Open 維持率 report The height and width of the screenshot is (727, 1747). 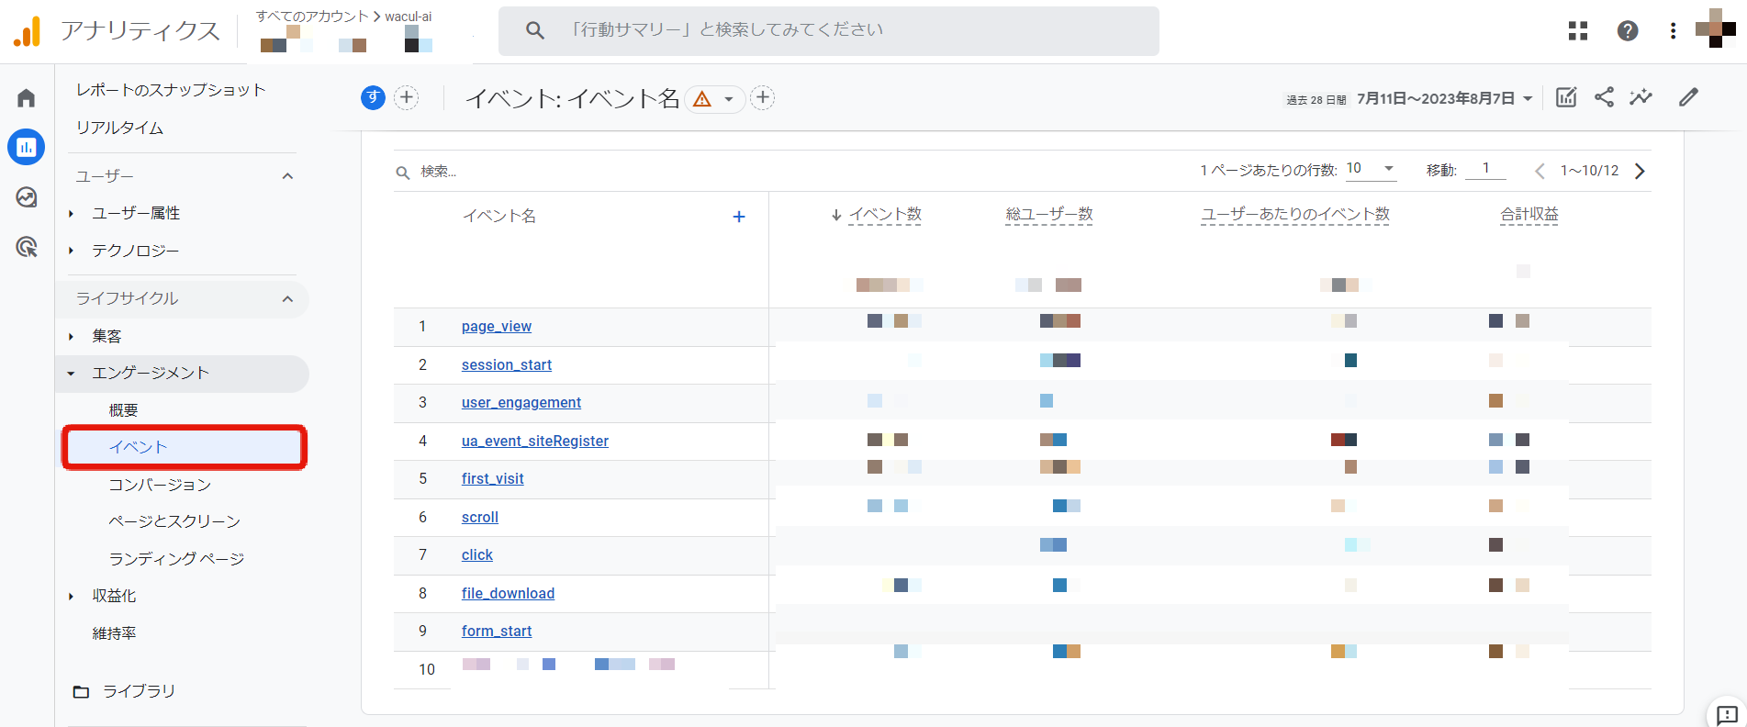coord(114,633)
